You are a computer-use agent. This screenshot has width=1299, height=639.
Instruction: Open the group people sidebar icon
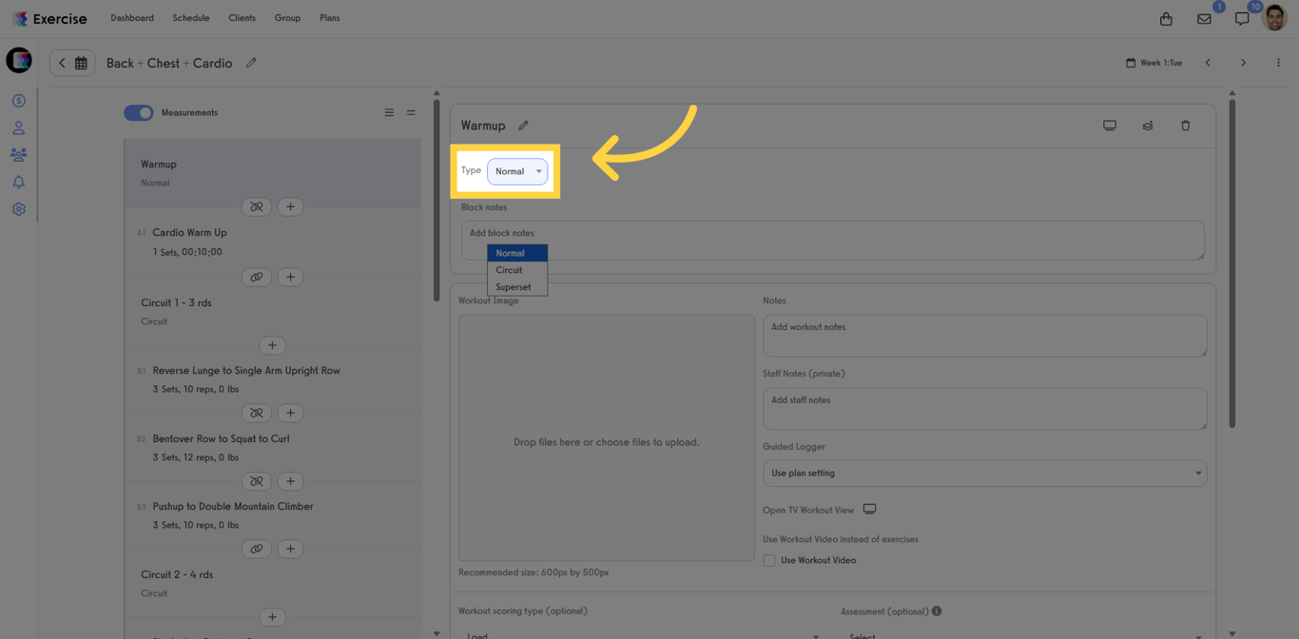(18, 154)
